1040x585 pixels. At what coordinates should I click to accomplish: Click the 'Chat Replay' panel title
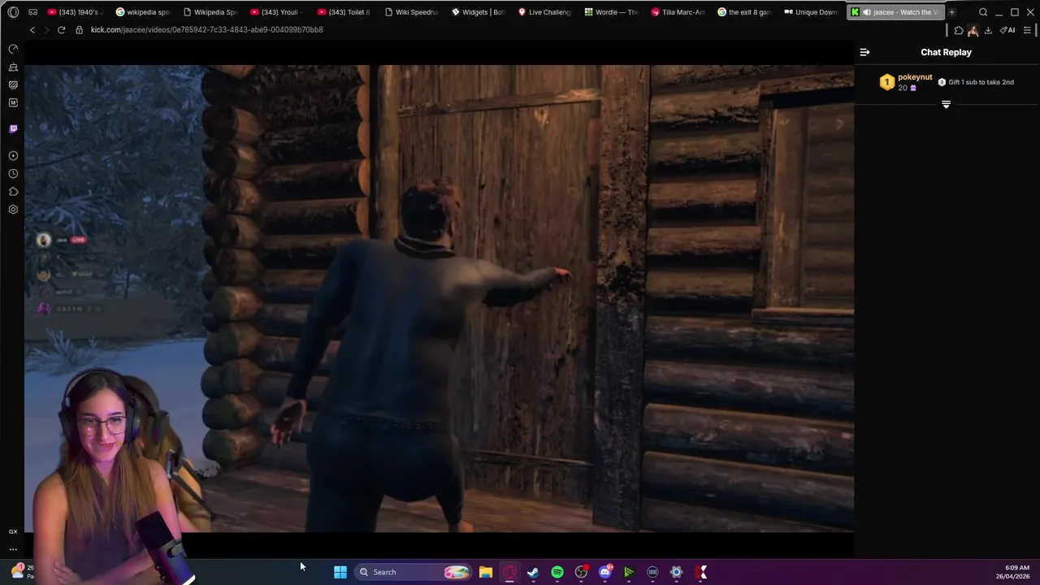pos(946,52)
